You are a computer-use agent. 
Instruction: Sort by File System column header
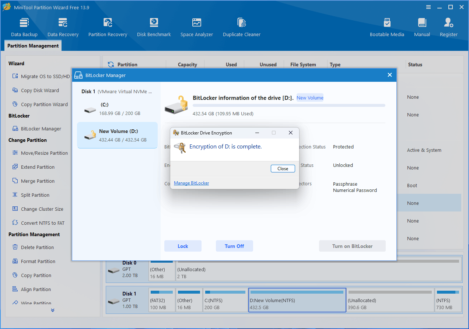303,64
